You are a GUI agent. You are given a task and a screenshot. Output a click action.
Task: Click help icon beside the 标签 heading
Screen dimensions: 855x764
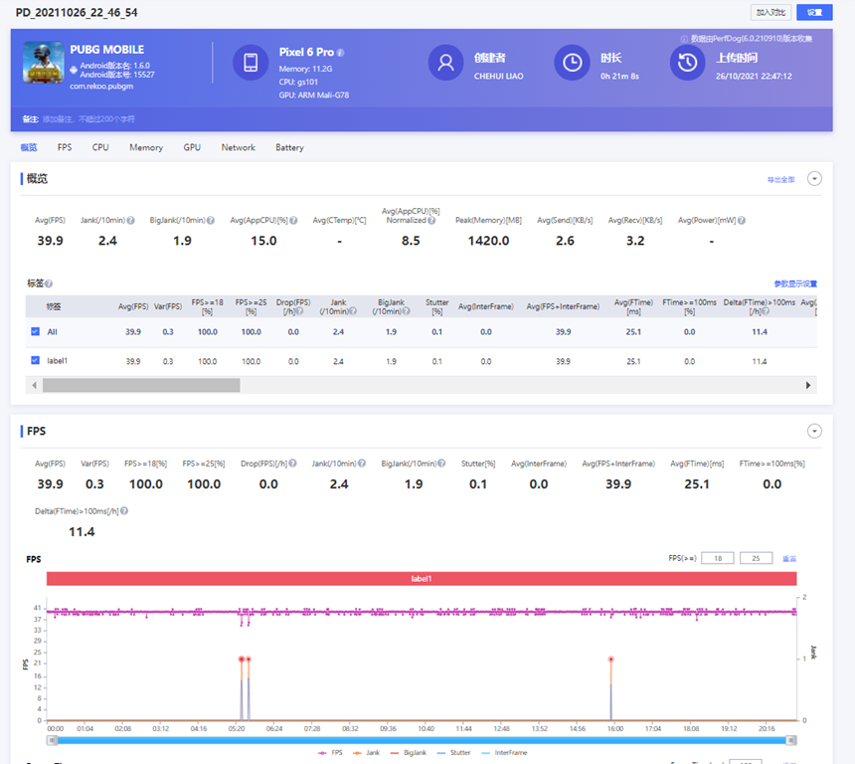click(x=49, y=284)
